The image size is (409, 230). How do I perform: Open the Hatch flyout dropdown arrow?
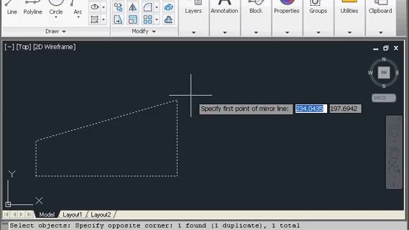pos(104,20)
